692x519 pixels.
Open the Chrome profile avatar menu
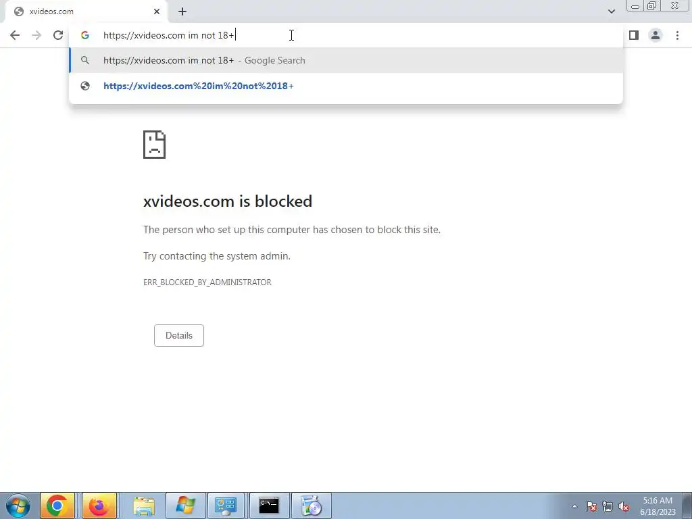(656, 35)
